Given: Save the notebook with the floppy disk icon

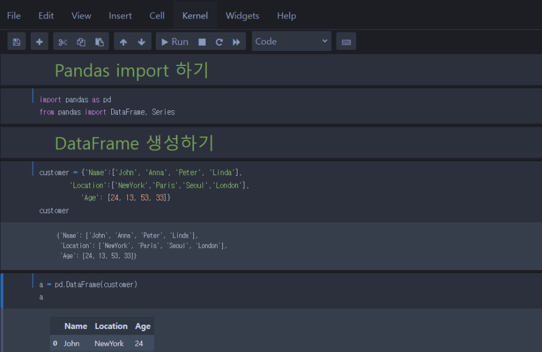Looking at the screenshot, I should [x=17, y=42].
